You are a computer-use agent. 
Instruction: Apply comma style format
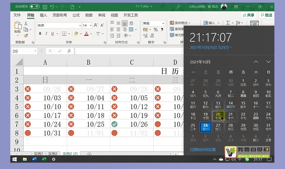pyautogui.click(x=162, y=29)
